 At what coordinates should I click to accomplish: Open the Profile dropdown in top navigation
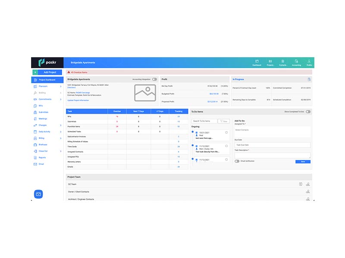tap(309, 63)
